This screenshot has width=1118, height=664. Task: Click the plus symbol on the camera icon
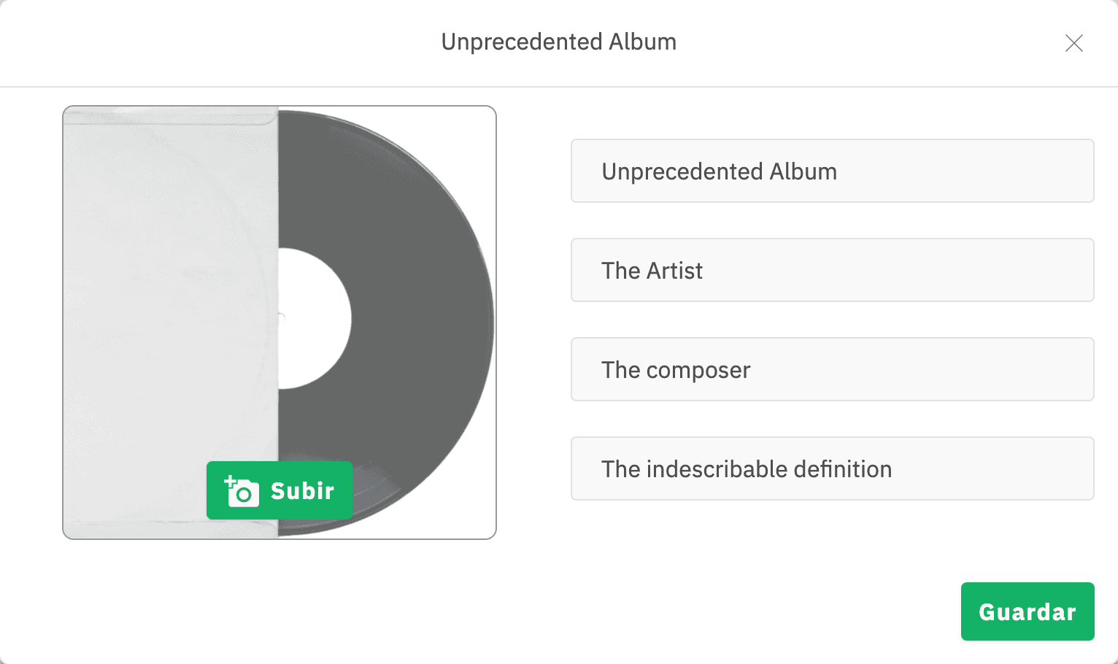click(x=231, y=482)
